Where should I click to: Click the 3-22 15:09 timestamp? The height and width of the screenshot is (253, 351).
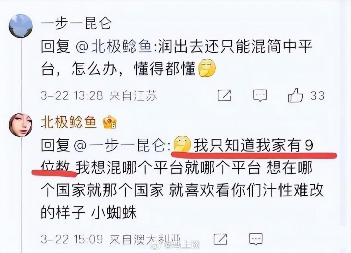click(x=72, y=240)
